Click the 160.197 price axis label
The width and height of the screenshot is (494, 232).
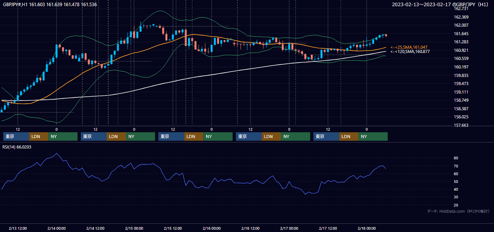coord(461,67)
